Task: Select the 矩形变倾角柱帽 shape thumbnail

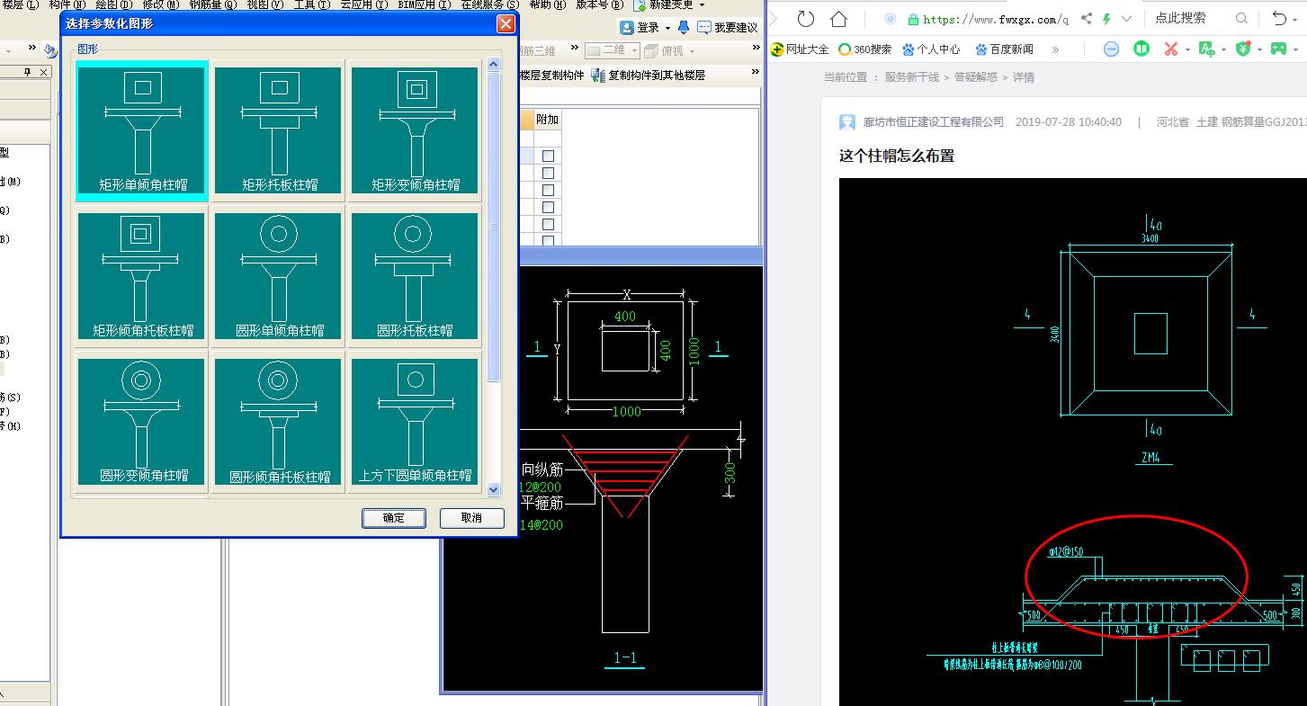Action: pyautogui.click(x=416, y=131)
